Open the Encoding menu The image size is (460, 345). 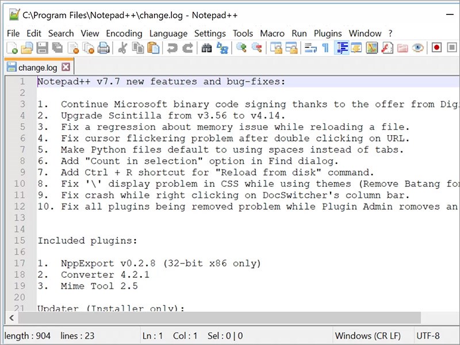tap(124, 33)
